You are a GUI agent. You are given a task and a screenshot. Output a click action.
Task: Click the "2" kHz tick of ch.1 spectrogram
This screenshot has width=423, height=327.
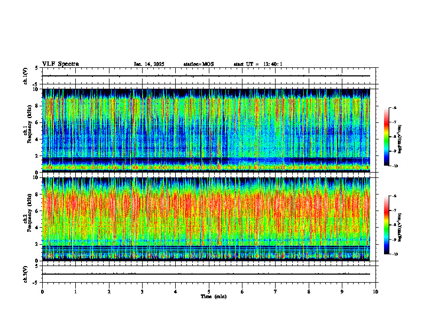pos(37,156)
